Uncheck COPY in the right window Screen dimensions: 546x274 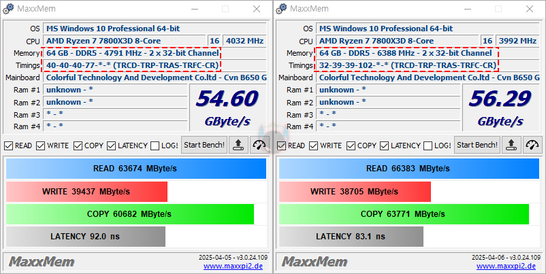coord(351,145)
